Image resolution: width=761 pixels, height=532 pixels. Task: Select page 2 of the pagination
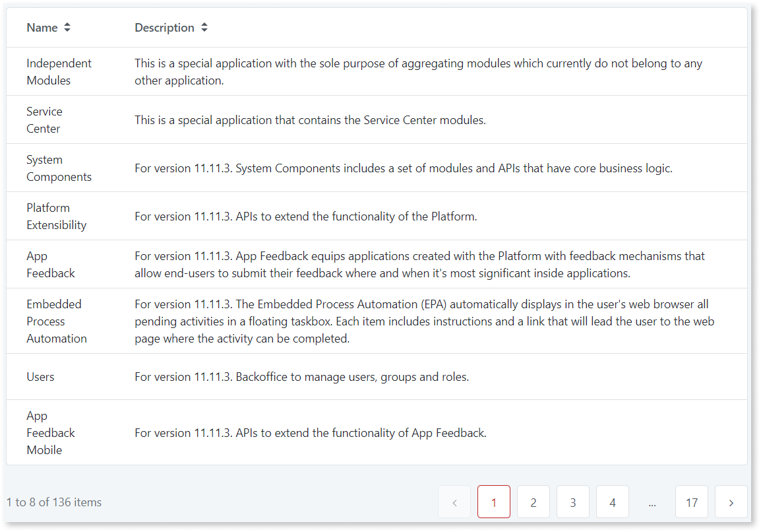(x=533, y=502)
